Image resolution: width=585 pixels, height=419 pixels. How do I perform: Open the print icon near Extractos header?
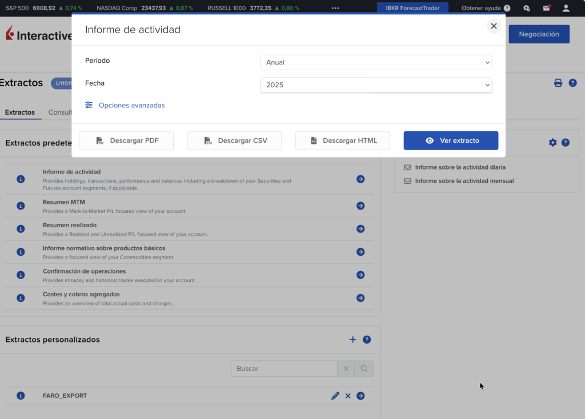pos(558,83)
